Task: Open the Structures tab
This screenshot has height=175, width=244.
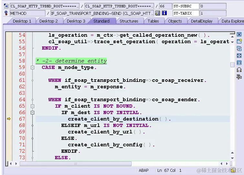Action: pos(129,21)
